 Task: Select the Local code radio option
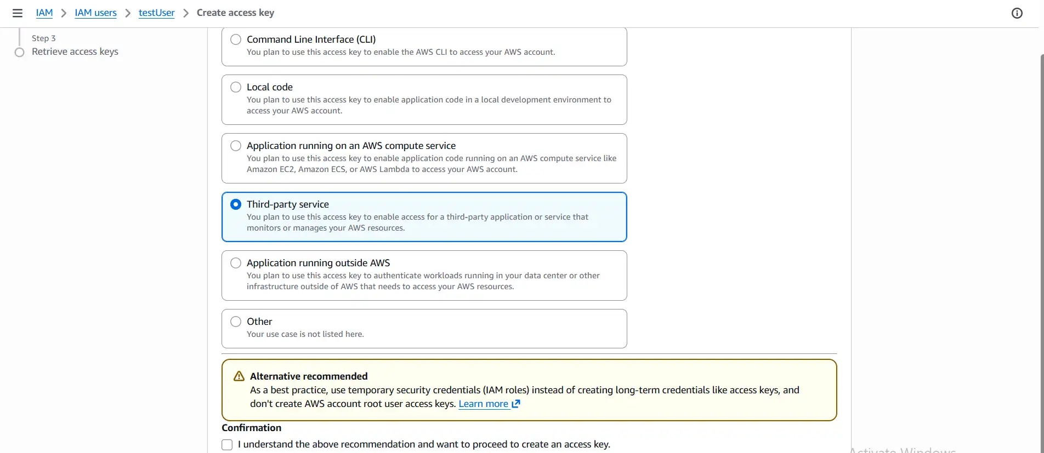click(x=236, y=87)
